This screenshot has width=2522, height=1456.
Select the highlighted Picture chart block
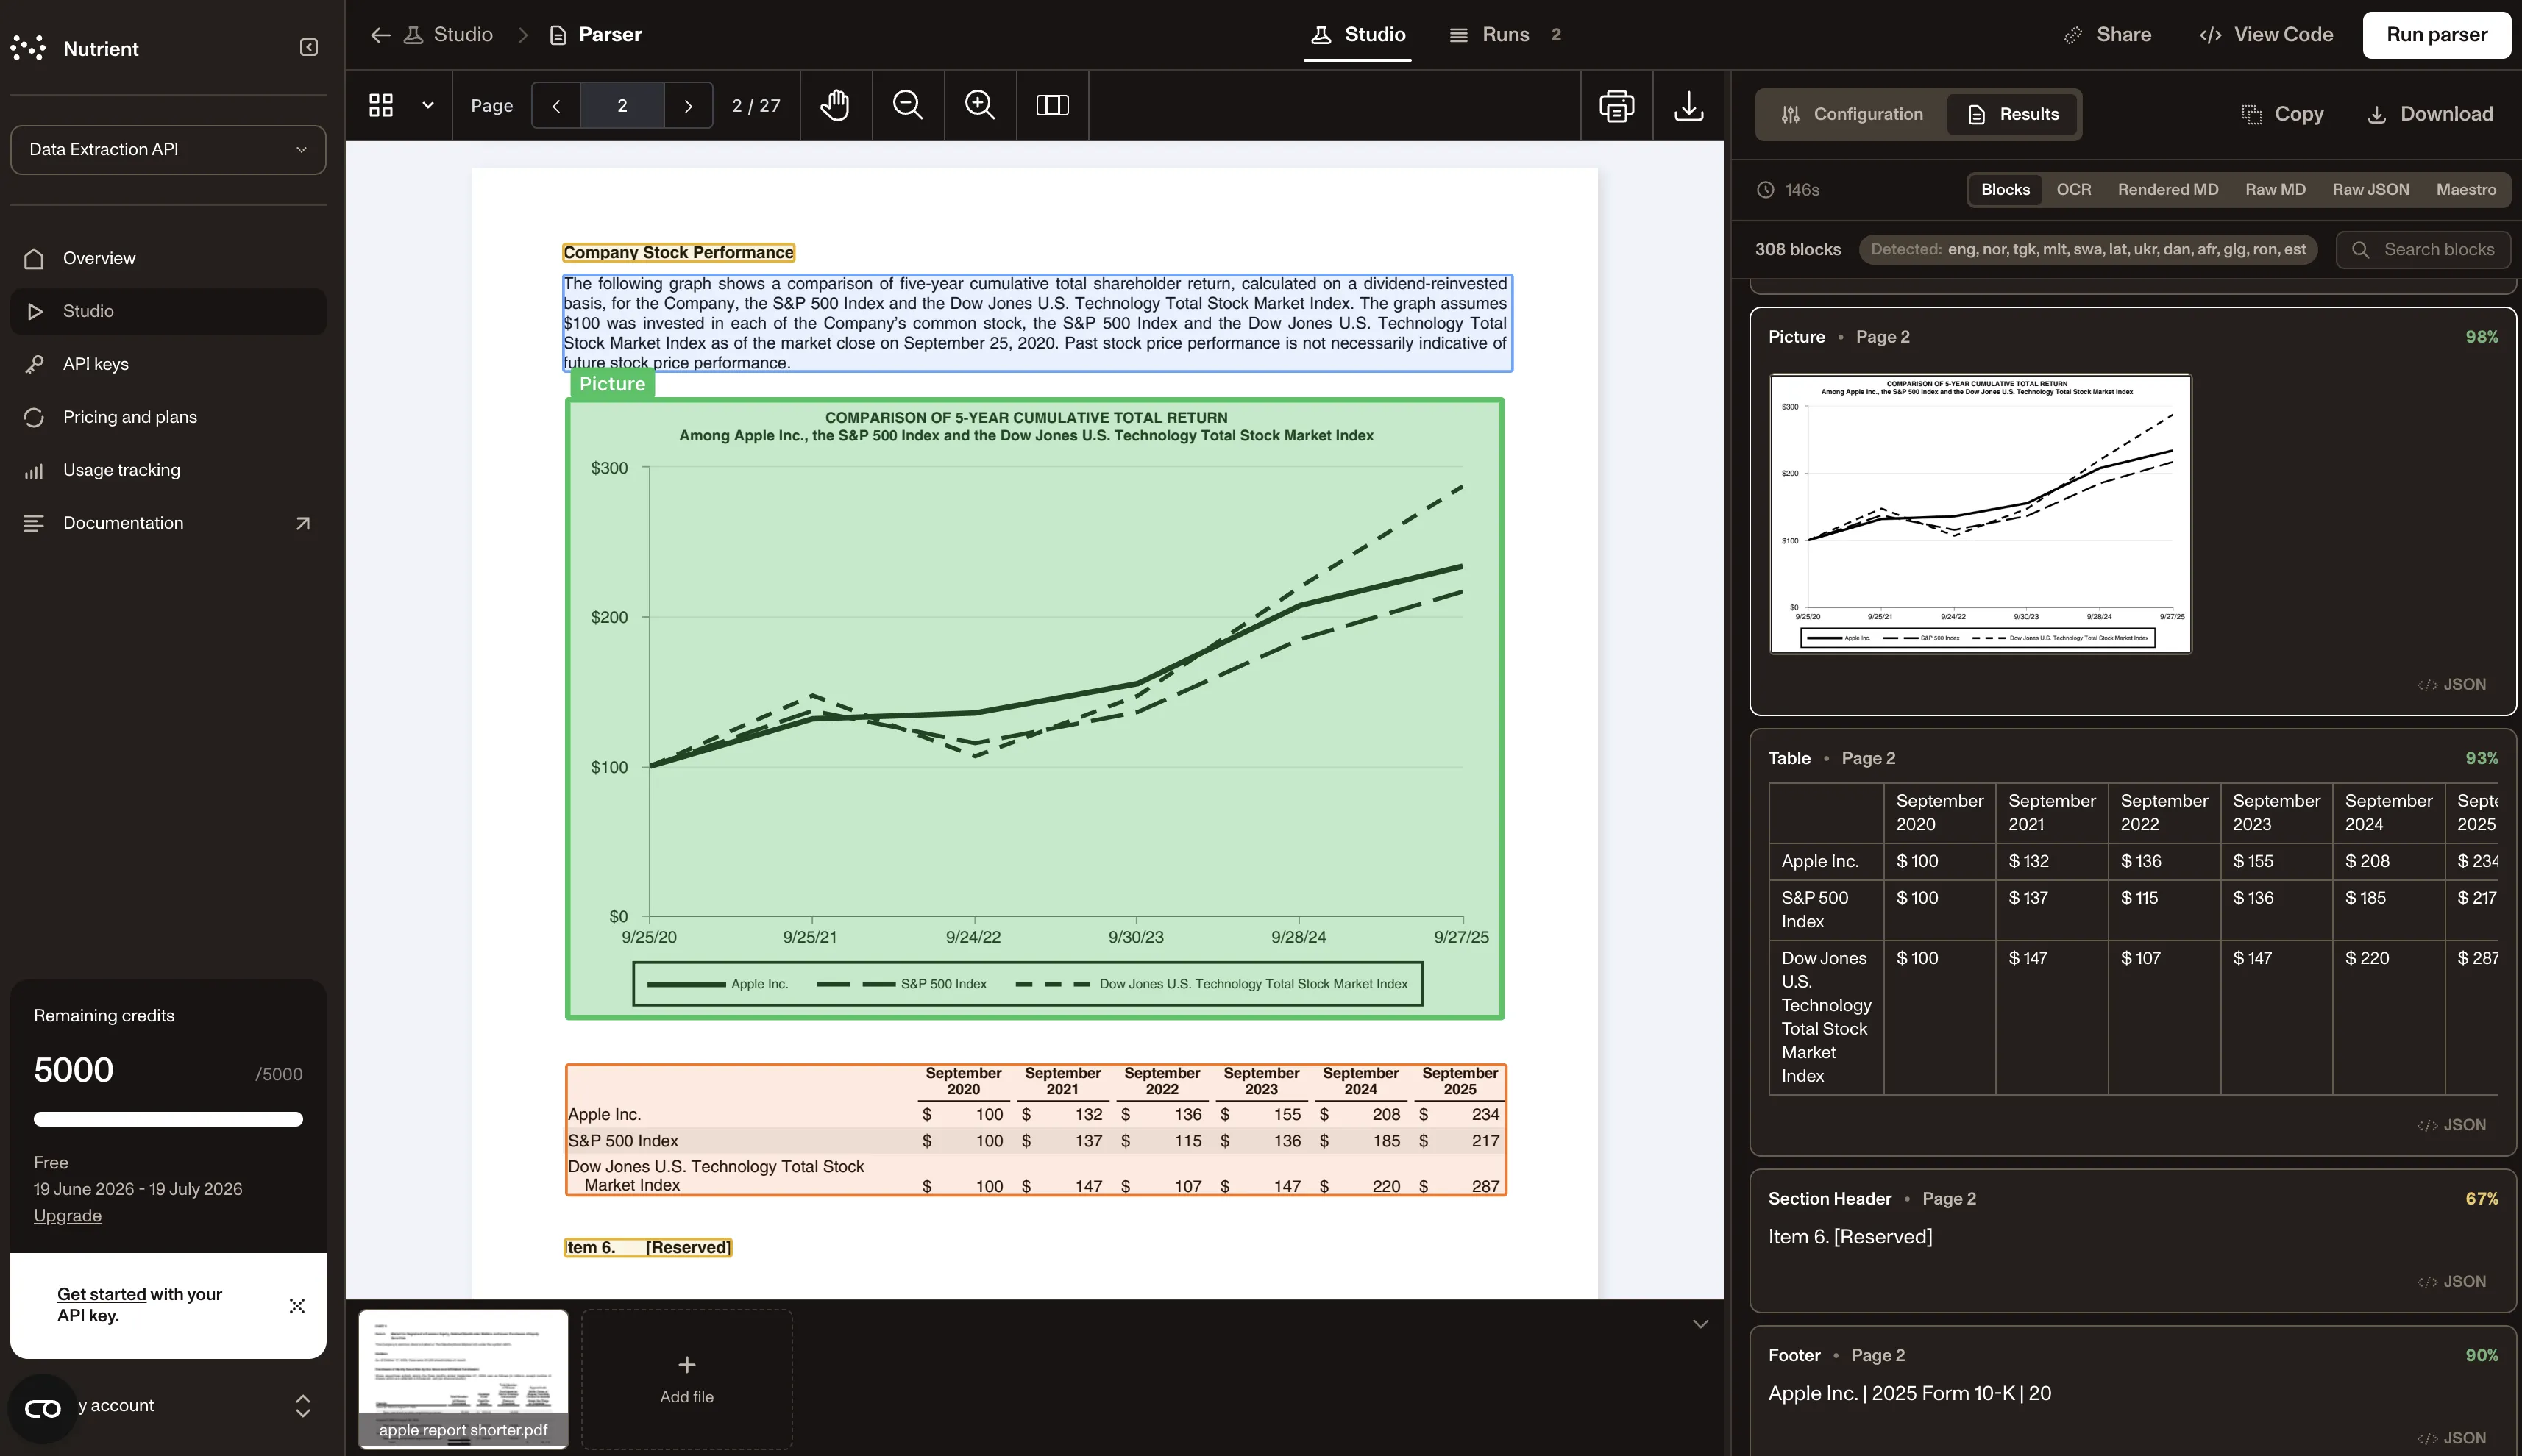(x=1034, y=709)
